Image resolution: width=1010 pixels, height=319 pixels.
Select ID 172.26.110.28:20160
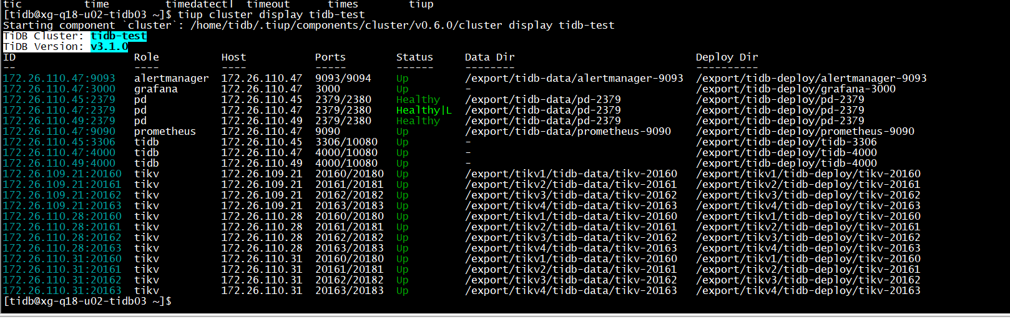62,217
